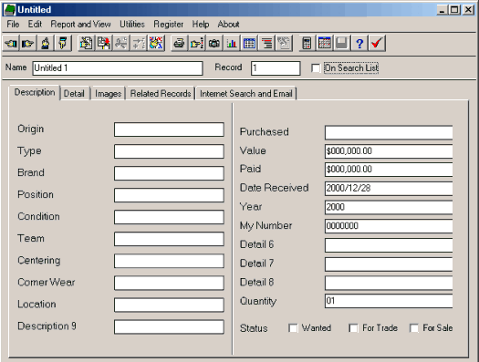Click the Value field showing $000,000.00

click(x=389, y=151)
